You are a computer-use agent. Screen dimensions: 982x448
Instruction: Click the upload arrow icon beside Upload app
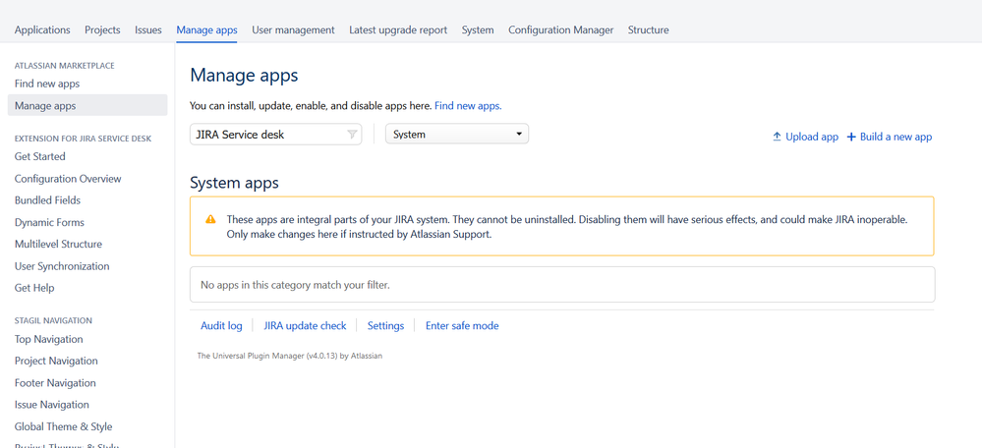(777, 137)
